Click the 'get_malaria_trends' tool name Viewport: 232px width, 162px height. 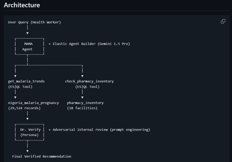click(26, 81)
